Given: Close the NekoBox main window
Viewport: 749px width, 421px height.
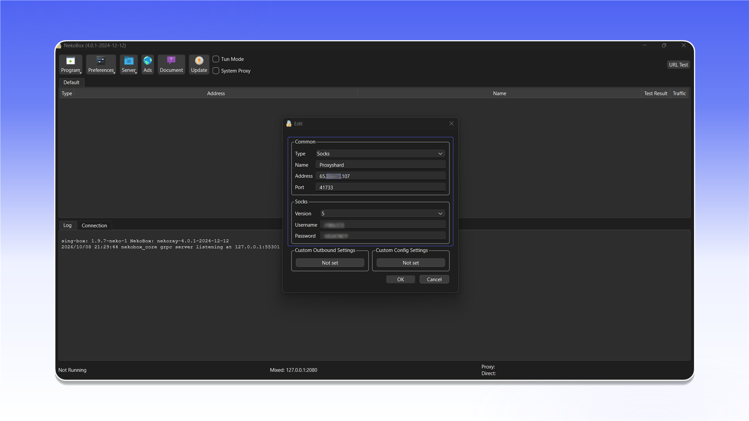Looking at the screenshot, I should coord(683,45).
